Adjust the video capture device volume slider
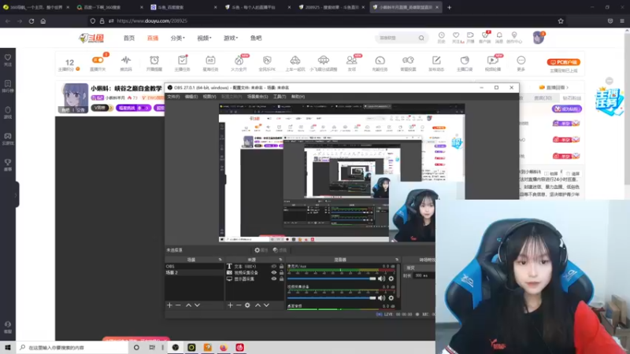This screenshot has width=630, height=354. (x=332, y=298)
